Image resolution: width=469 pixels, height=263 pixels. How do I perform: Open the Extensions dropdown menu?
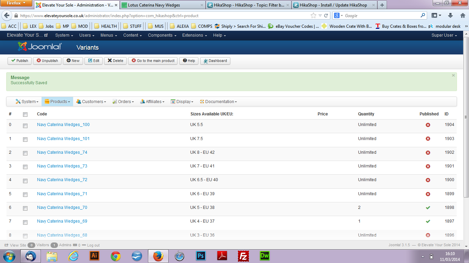click(x=194, y=35)
